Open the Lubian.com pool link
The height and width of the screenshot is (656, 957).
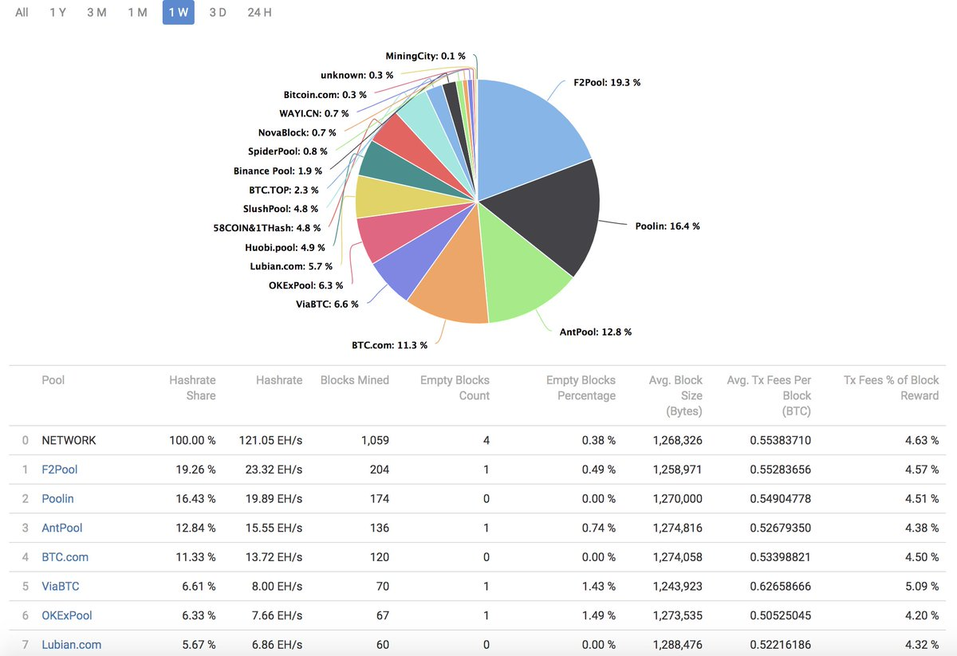(x=72, y=644)
